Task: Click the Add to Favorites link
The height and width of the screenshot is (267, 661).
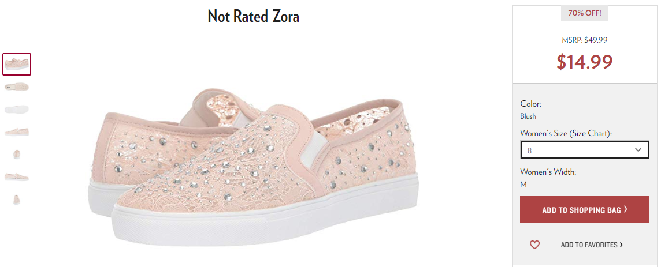Action: (589, 245)
